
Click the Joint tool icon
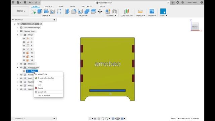pos(115,11)
